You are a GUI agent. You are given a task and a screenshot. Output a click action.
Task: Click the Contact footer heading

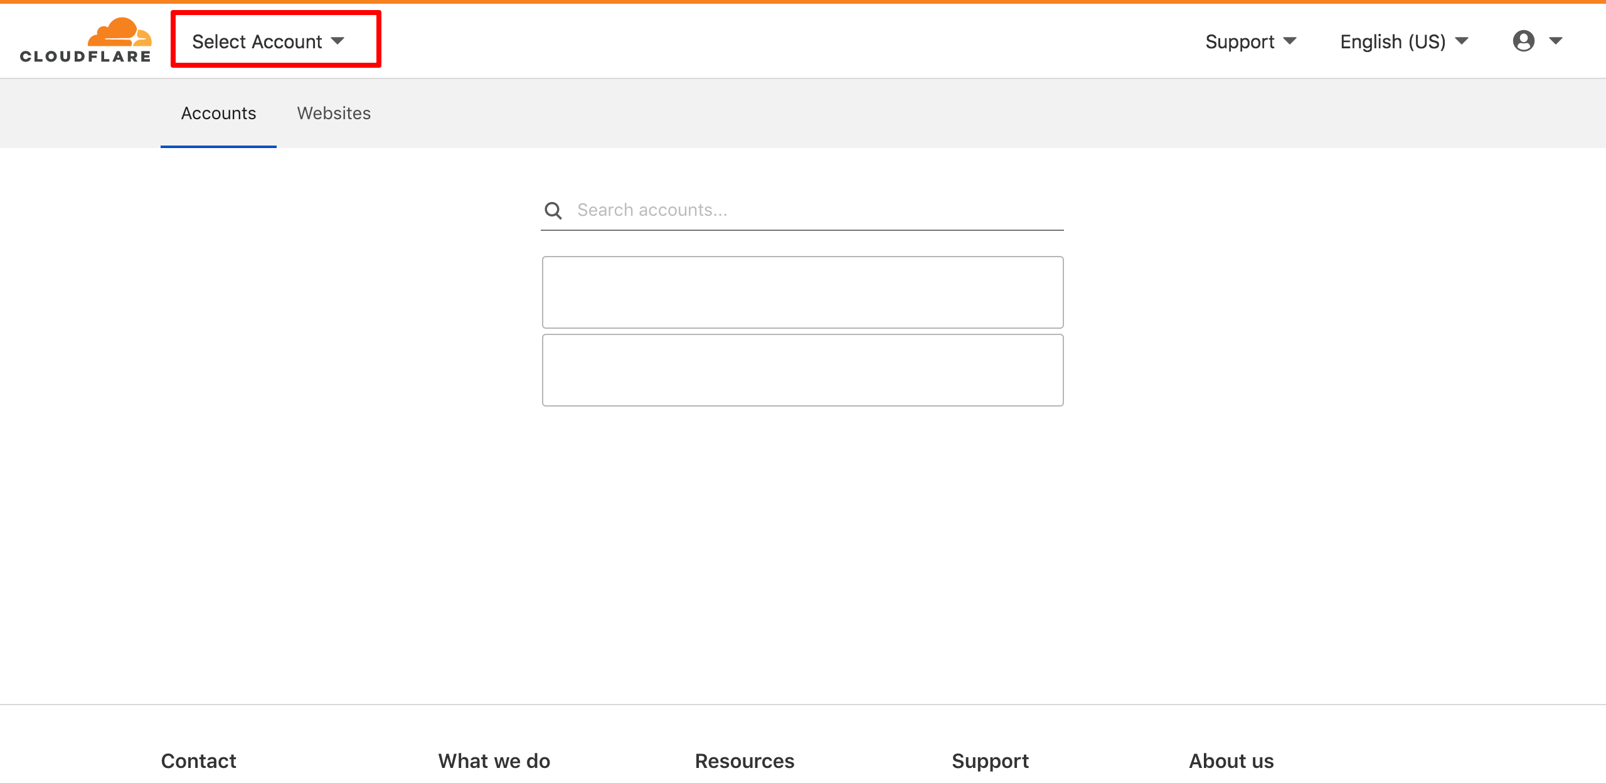(198, 761)
